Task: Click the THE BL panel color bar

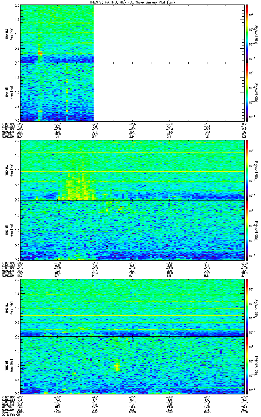Action: pyautogui.click(x=247, y=307)
